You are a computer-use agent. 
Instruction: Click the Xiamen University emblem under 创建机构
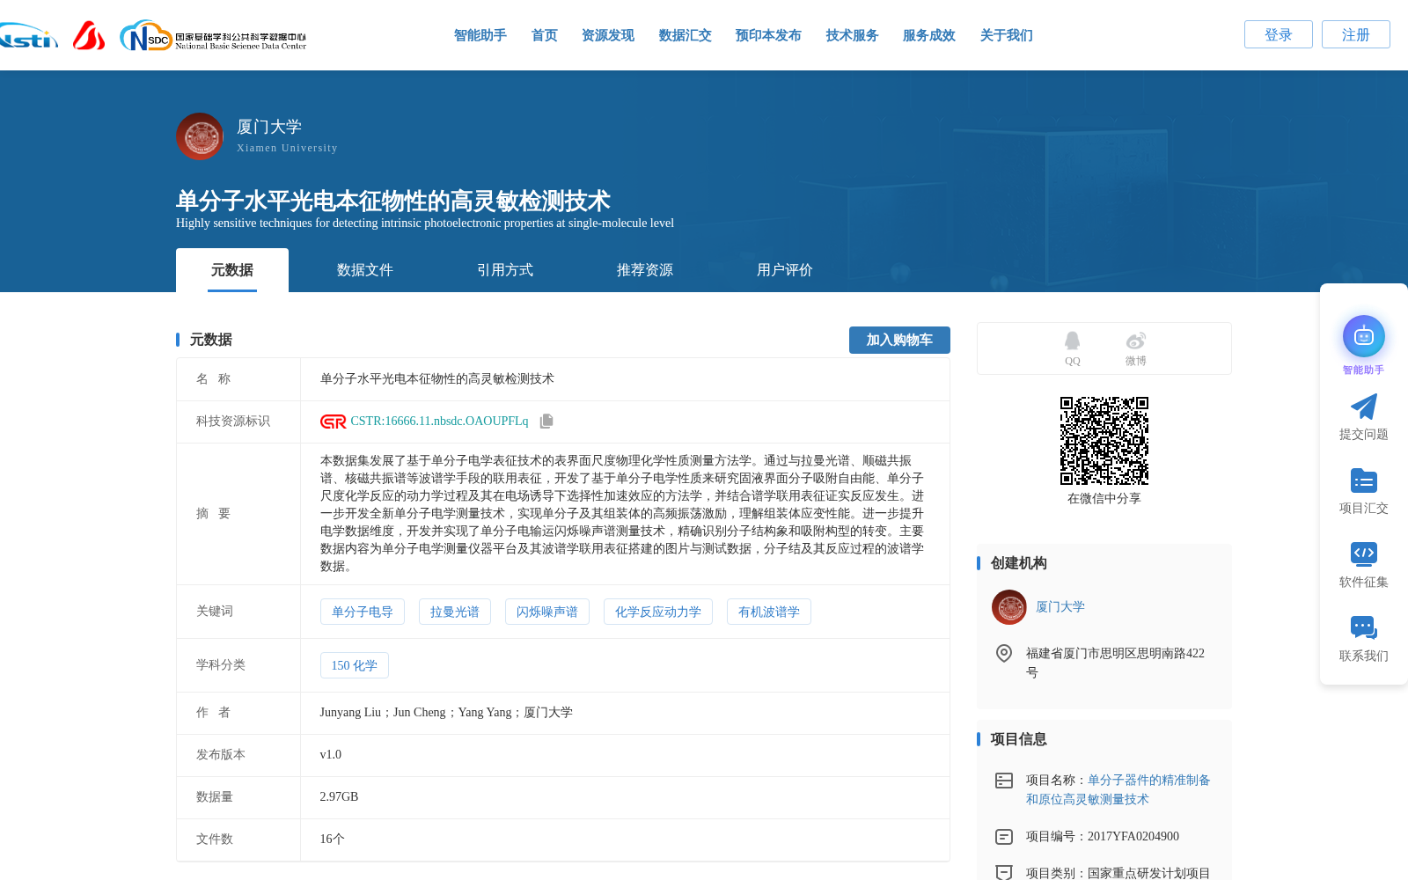click(x=1009, y=607)
